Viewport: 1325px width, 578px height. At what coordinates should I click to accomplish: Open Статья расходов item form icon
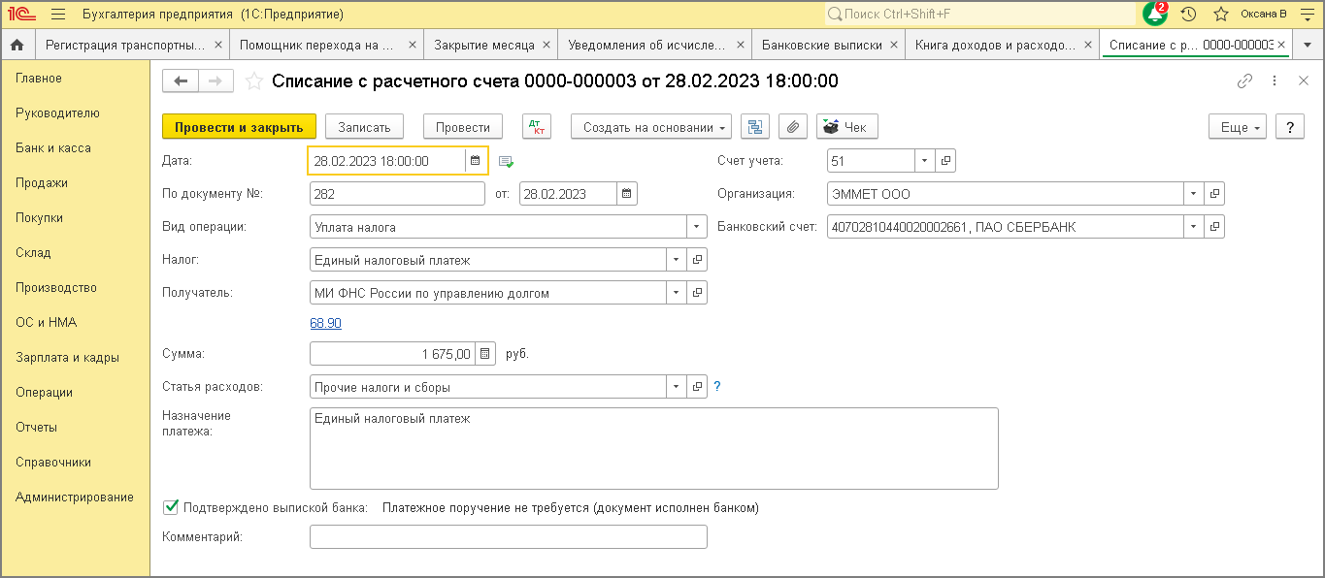pyautogui.click(x=698, y=387)
